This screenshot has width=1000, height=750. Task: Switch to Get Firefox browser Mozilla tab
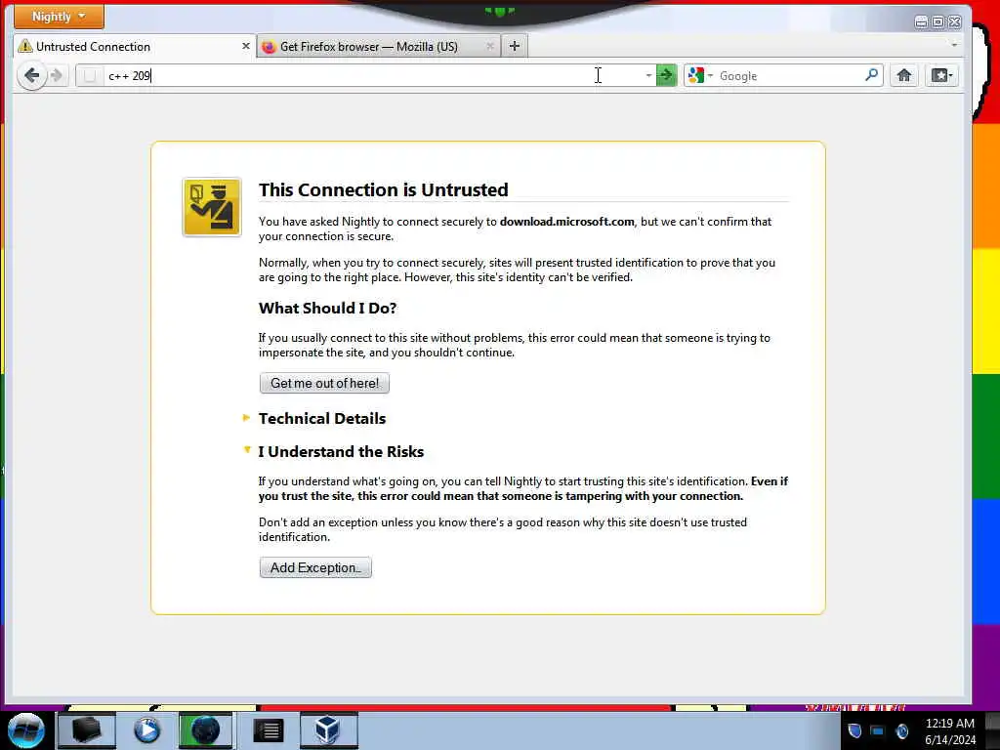[x=379, y=47]
